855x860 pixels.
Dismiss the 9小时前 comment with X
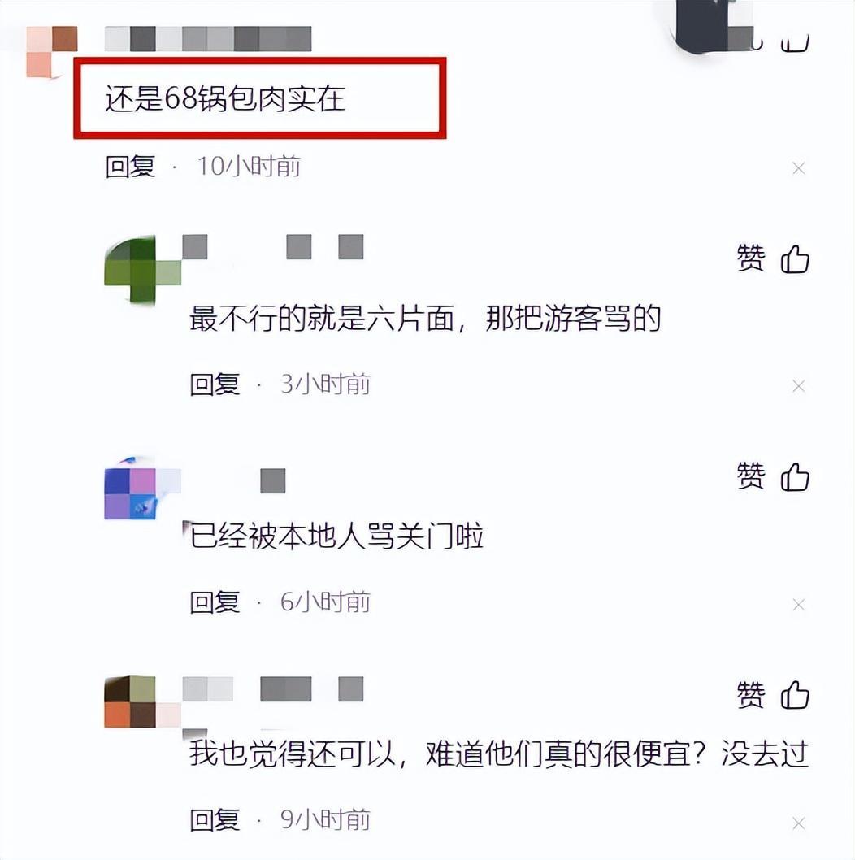pyautogui.click(x=798, y=823)
